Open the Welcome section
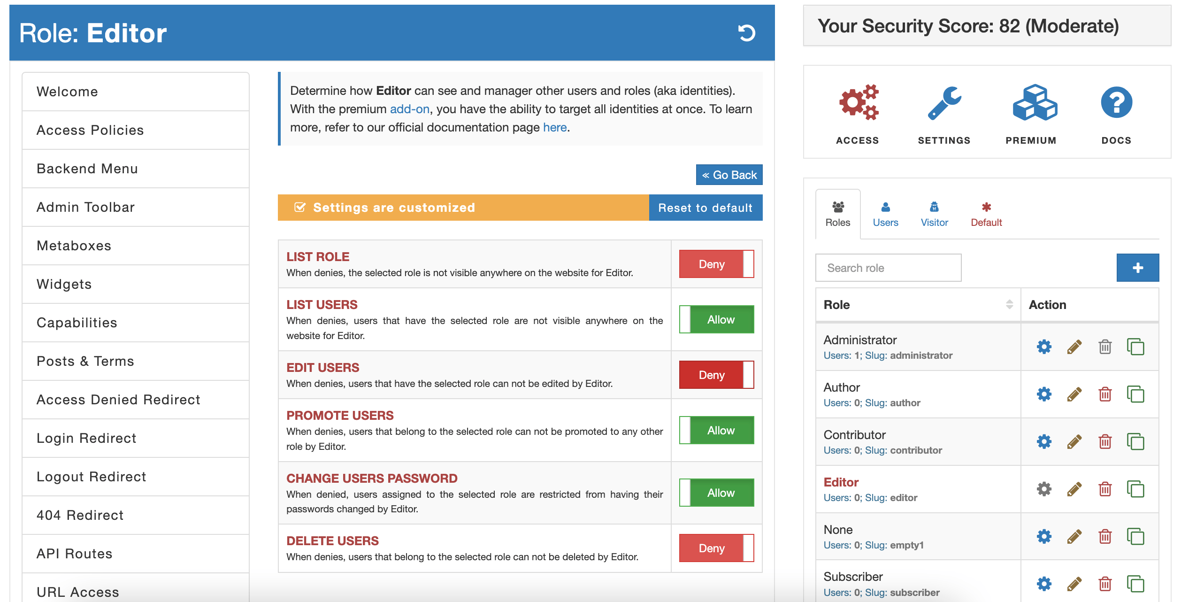This screenshot has height=602, width=1181. (135, 92)
